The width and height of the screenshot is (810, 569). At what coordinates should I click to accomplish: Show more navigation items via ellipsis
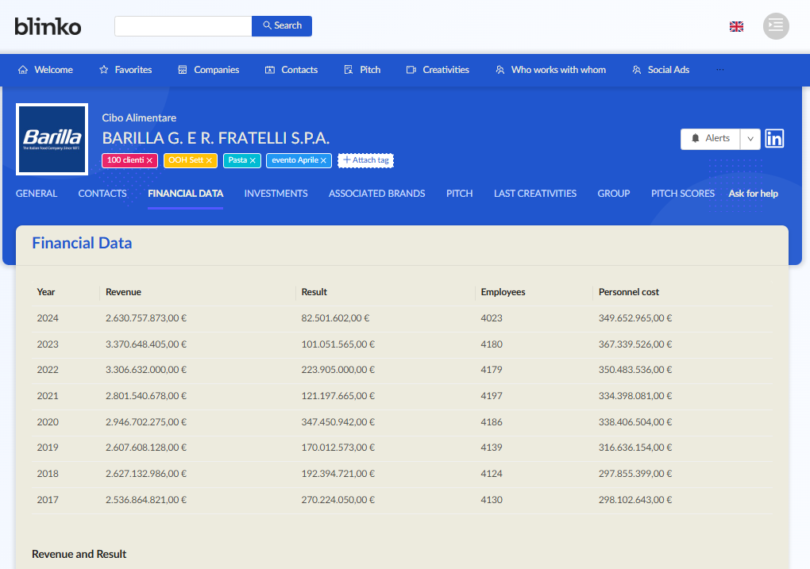click(x=720, y=70)
